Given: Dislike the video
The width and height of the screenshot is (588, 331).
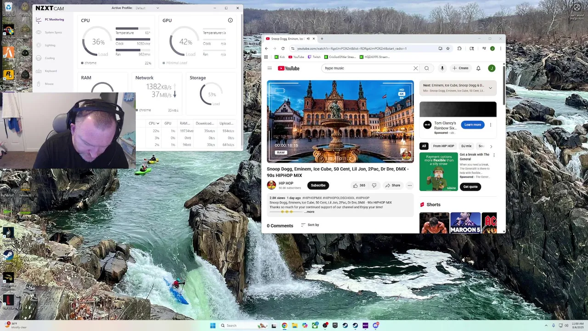Looking at the screenshot, I should 374,185.
